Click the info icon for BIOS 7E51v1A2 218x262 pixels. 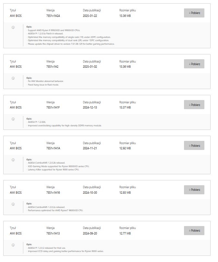[13, 78]
